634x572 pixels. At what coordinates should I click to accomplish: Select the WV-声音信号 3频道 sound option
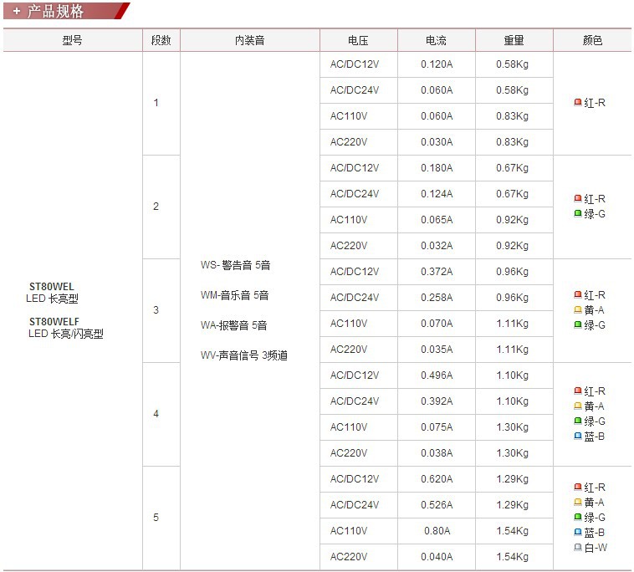[x=244, y=355]
